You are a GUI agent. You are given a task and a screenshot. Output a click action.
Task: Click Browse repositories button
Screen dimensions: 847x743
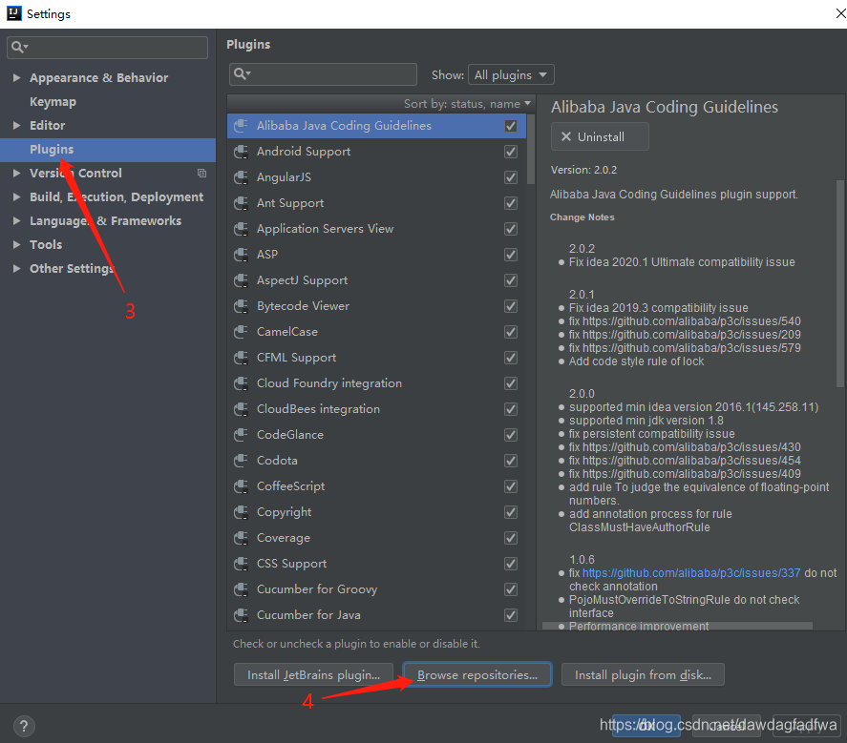point(477,675)
